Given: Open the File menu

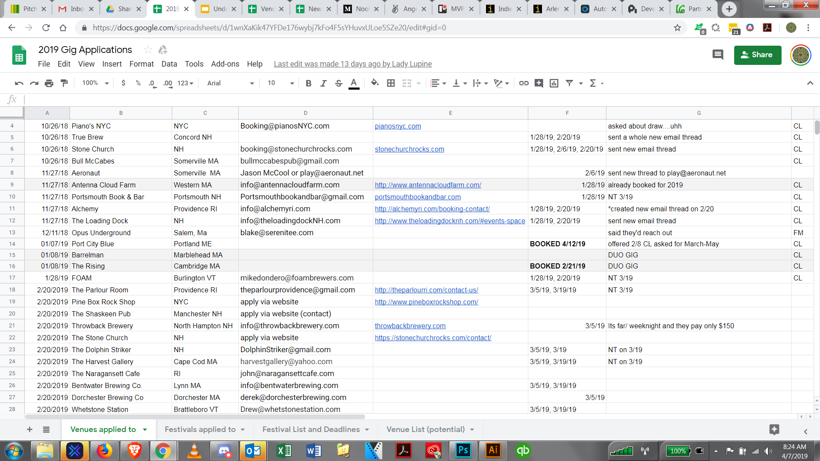Looking at the screenshot, I should [44, 64].
